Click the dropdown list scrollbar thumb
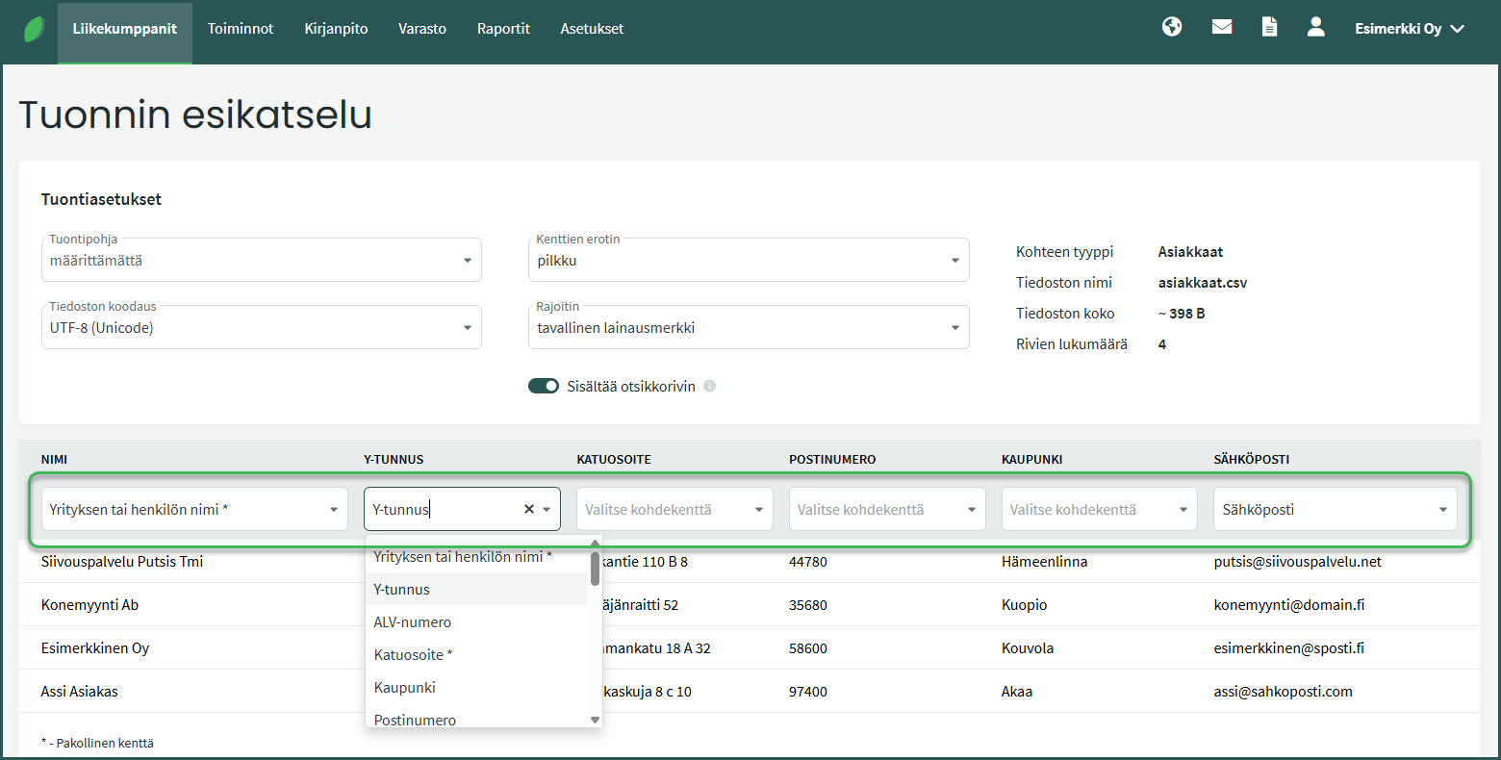The image size is (1501, 760). tap(595, 569)
